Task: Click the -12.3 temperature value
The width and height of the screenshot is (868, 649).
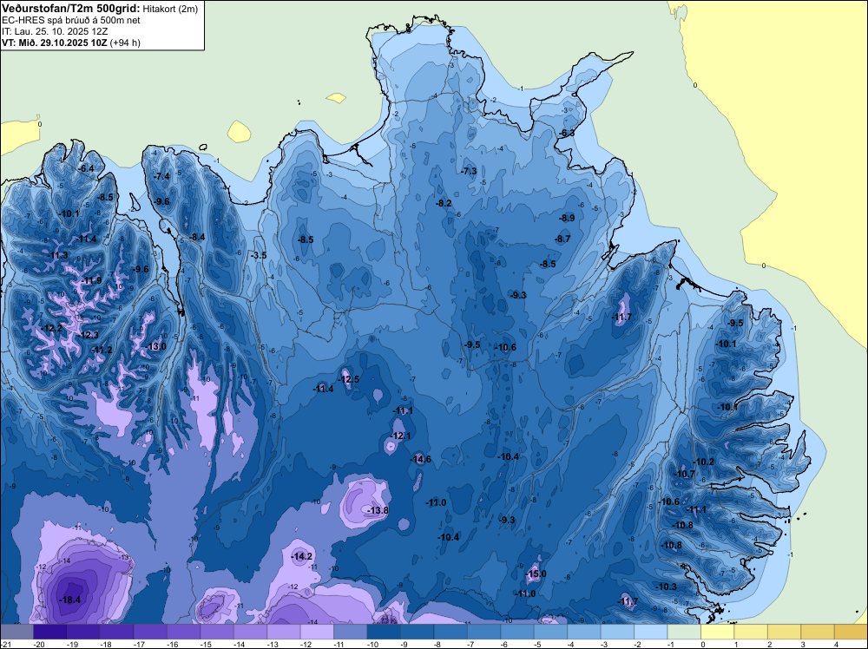Action: click(x=88, y=335)
